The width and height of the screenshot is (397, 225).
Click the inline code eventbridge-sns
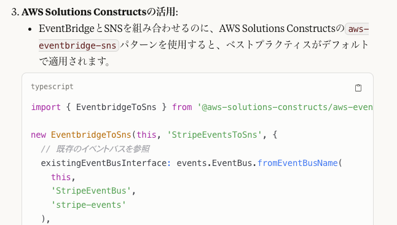point(77,45)
